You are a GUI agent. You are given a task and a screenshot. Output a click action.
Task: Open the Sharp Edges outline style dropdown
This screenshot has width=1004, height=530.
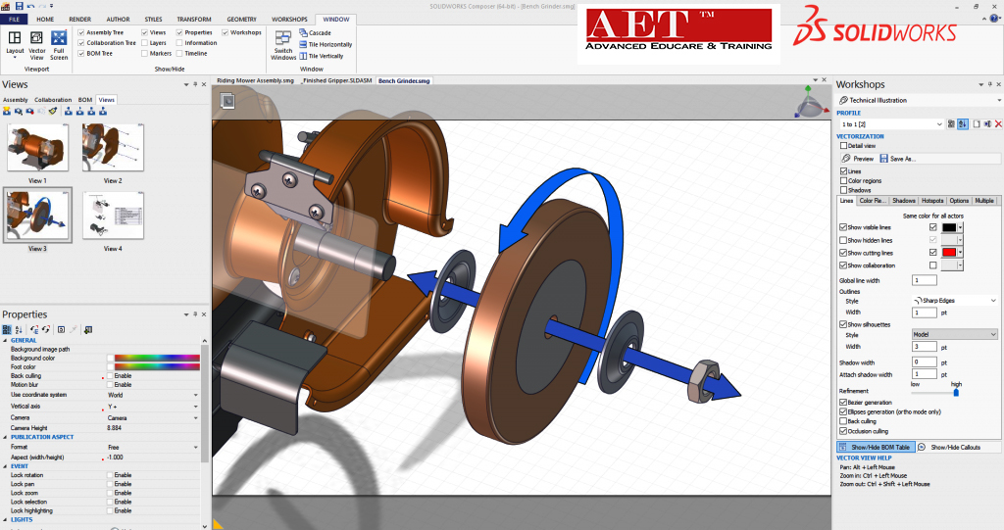[x=993, y=301]
